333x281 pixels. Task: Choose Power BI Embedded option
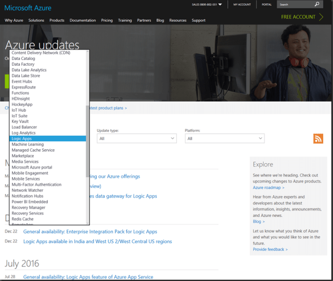pyautogui.click(x=48, y=202)
